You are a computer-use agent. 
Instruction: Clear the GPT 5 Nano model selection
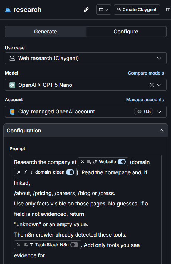(152, 85)
